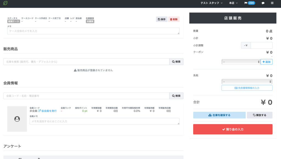Click the 解放する button

click(x=259, y=115)
